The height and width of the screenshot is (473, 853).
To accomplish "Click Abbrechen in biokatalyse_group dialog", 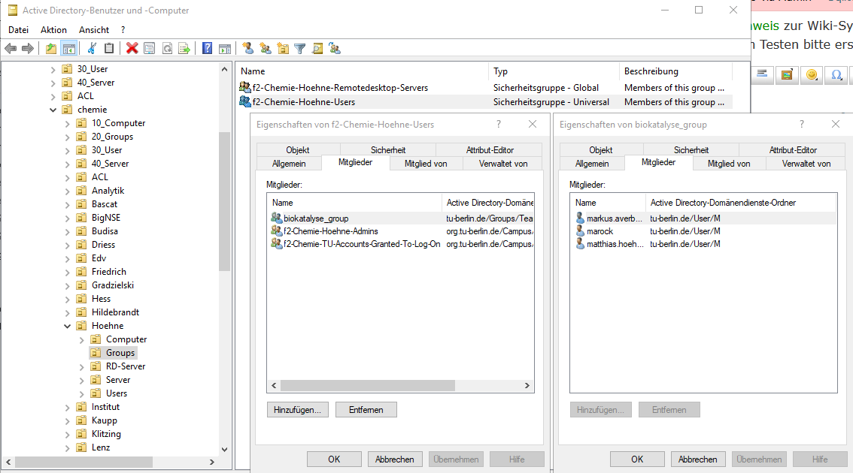I will [697, 459].
